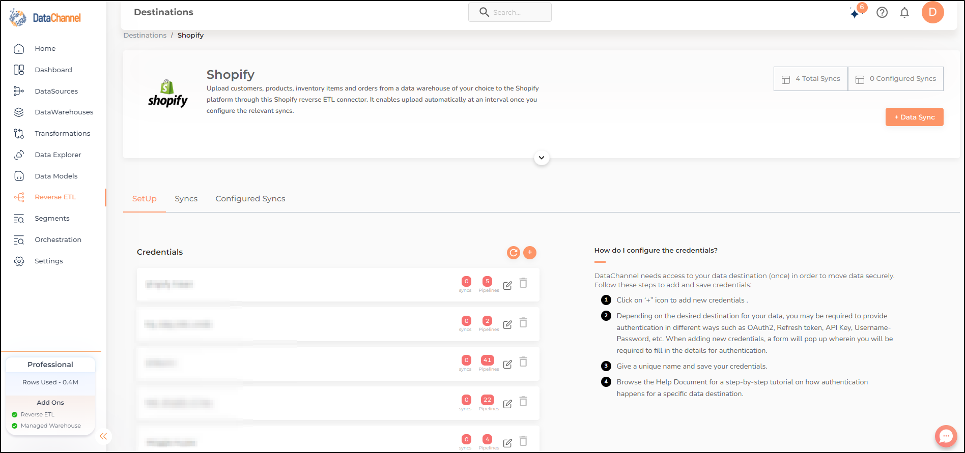Delete the credential with 41 pipelines
This screenshot has height=453, width=965.
[x=523, y=362]
